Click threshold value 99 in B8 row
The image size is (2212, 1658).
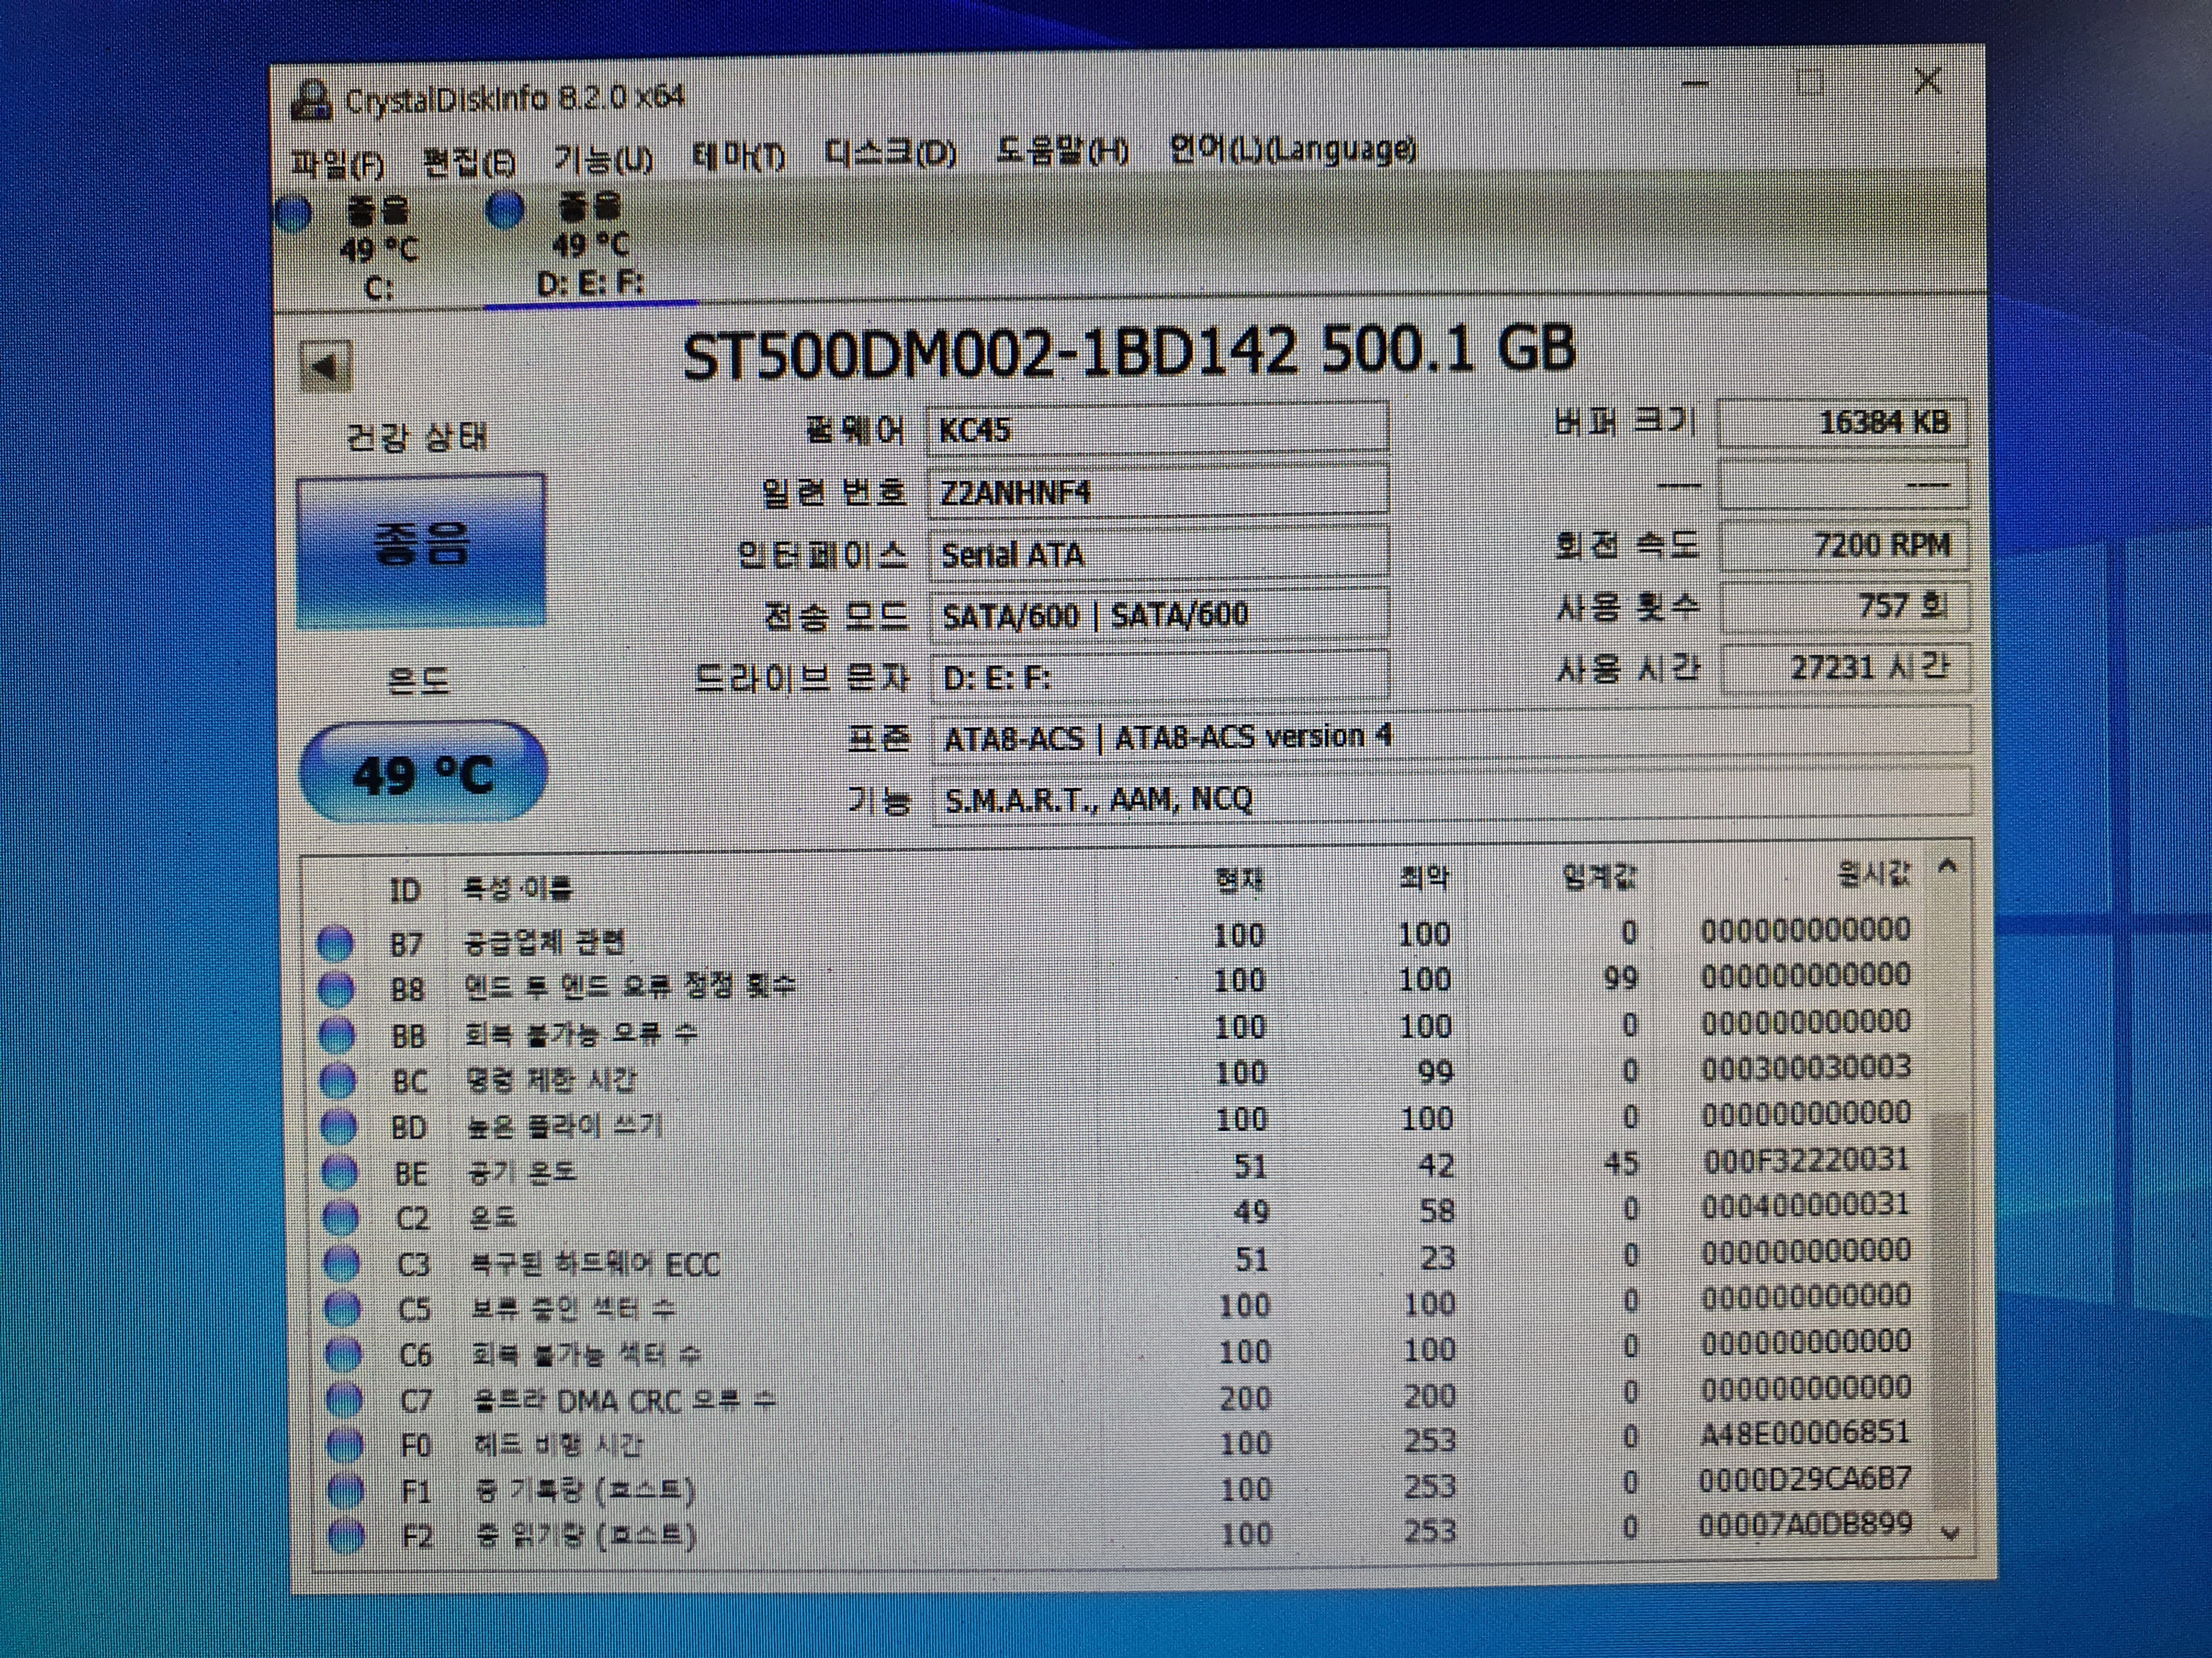tap(1620, 978)
